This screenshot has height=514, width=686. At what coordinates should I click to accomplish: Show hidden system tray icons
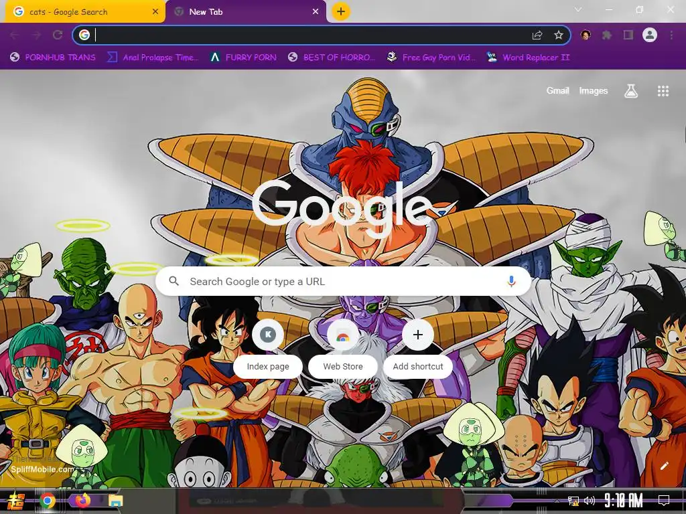coord(557,501)
